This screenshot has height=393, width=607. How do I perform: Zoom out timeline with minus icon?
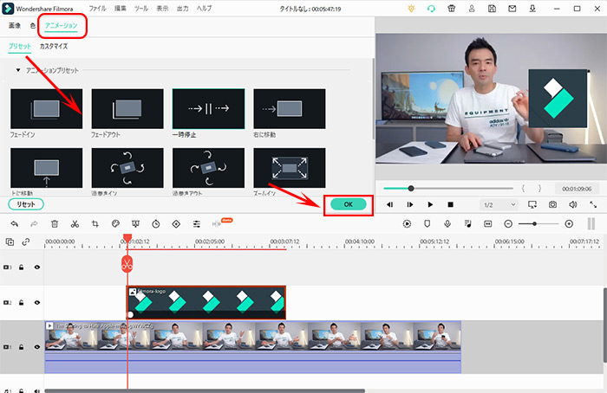(508, 223)
